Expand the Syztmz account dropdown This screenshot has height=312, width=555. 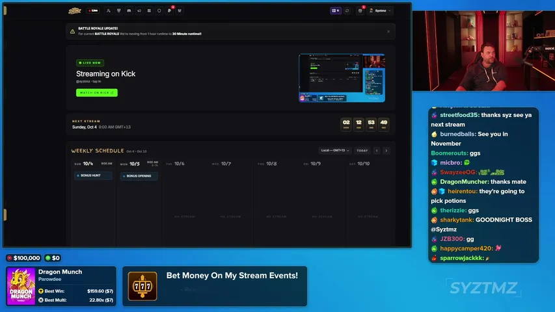coord(380,10)
